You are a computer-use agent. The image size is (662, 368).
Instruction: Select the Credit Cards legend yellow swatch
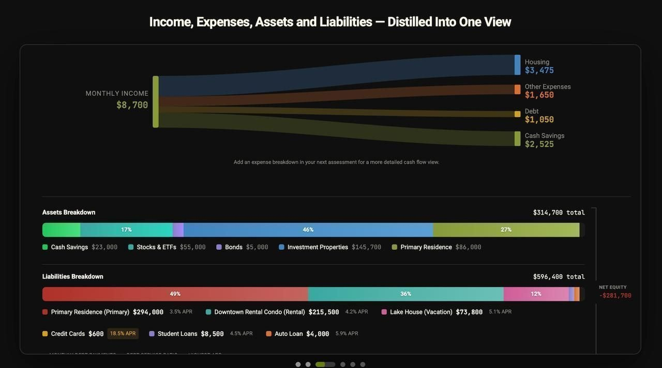coord(45,334)
